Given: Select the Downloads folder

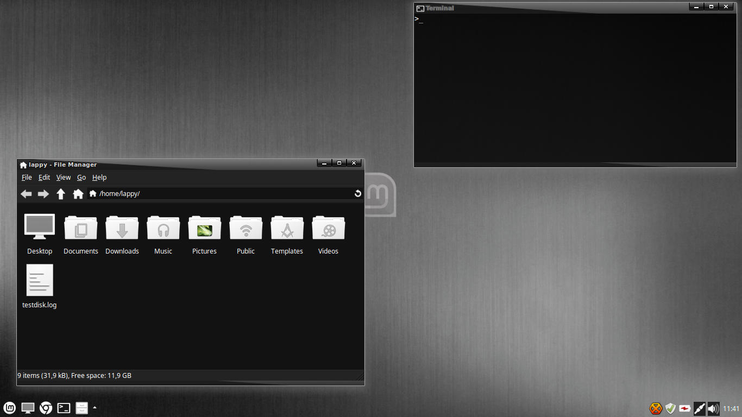Looking at the screenshot, I should click(122, 227).
